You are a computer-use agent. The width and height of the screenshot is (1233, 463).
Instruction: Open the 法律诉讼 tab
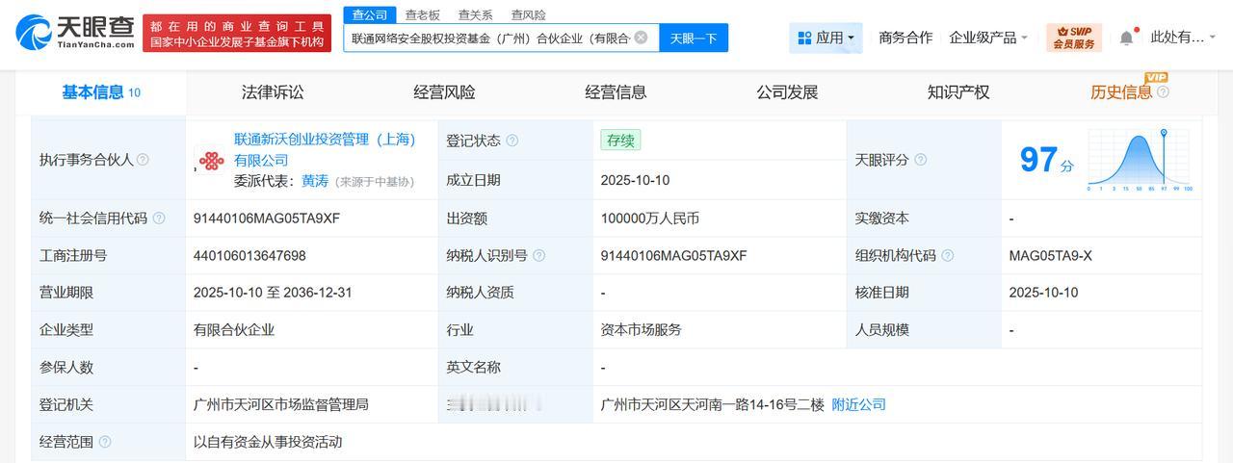click(273, 92)
